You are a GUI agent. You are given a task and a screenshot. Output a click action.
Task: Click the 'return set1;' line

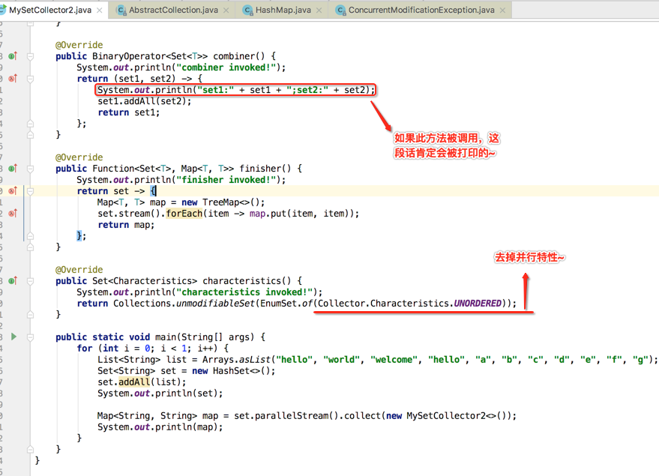129,112
